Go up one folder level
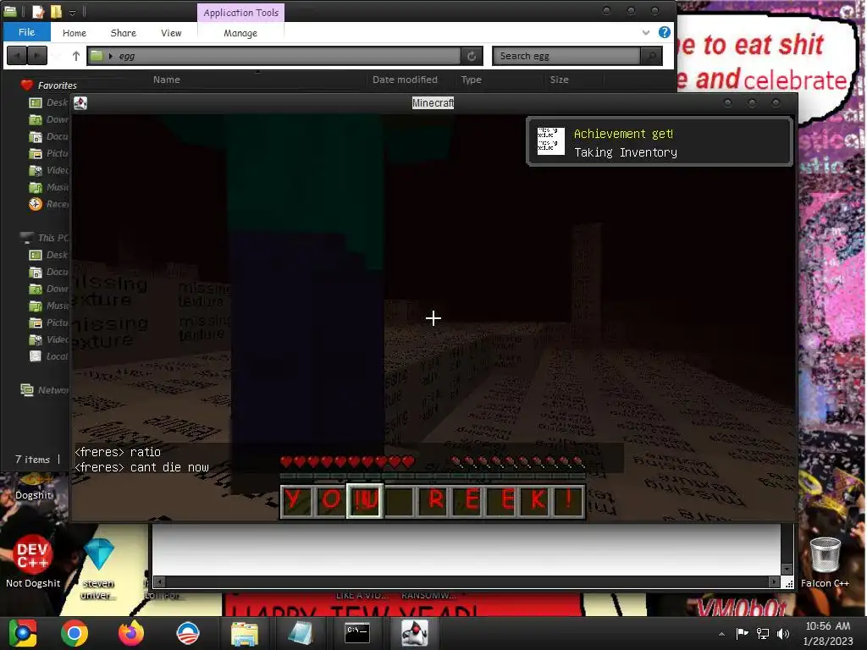Viewport: 867px width, 650px height. [75, 56]
